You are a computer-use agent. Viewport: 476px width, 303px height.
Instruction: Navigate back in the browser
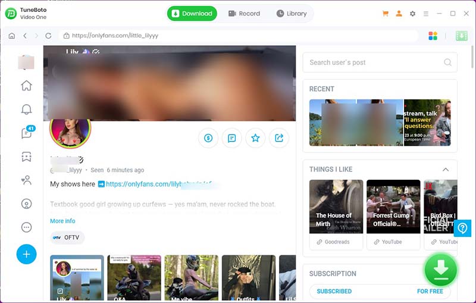click(25, 36)
